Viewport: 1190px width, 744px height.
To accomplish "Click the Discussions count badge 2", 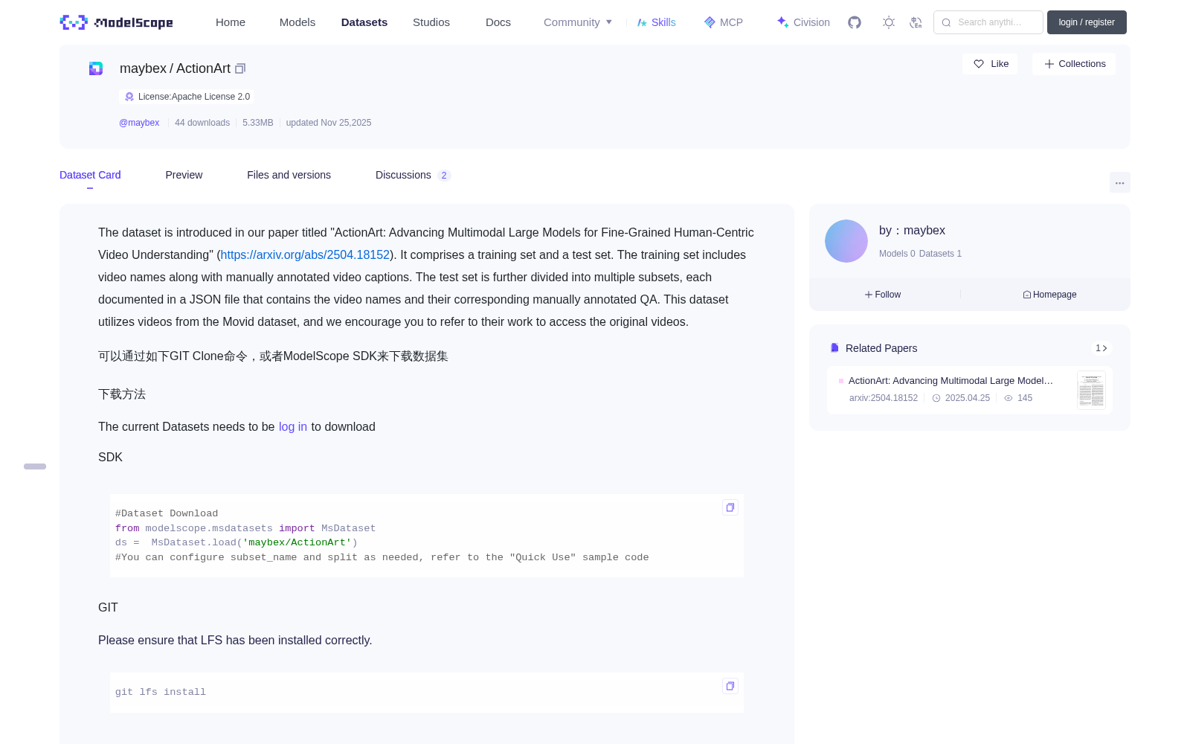I will 444,176.
